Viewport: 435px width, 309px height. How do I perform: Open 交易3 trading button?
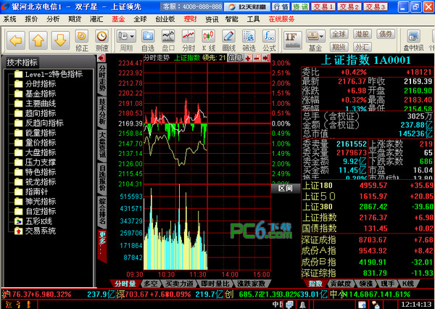point(376,7)
